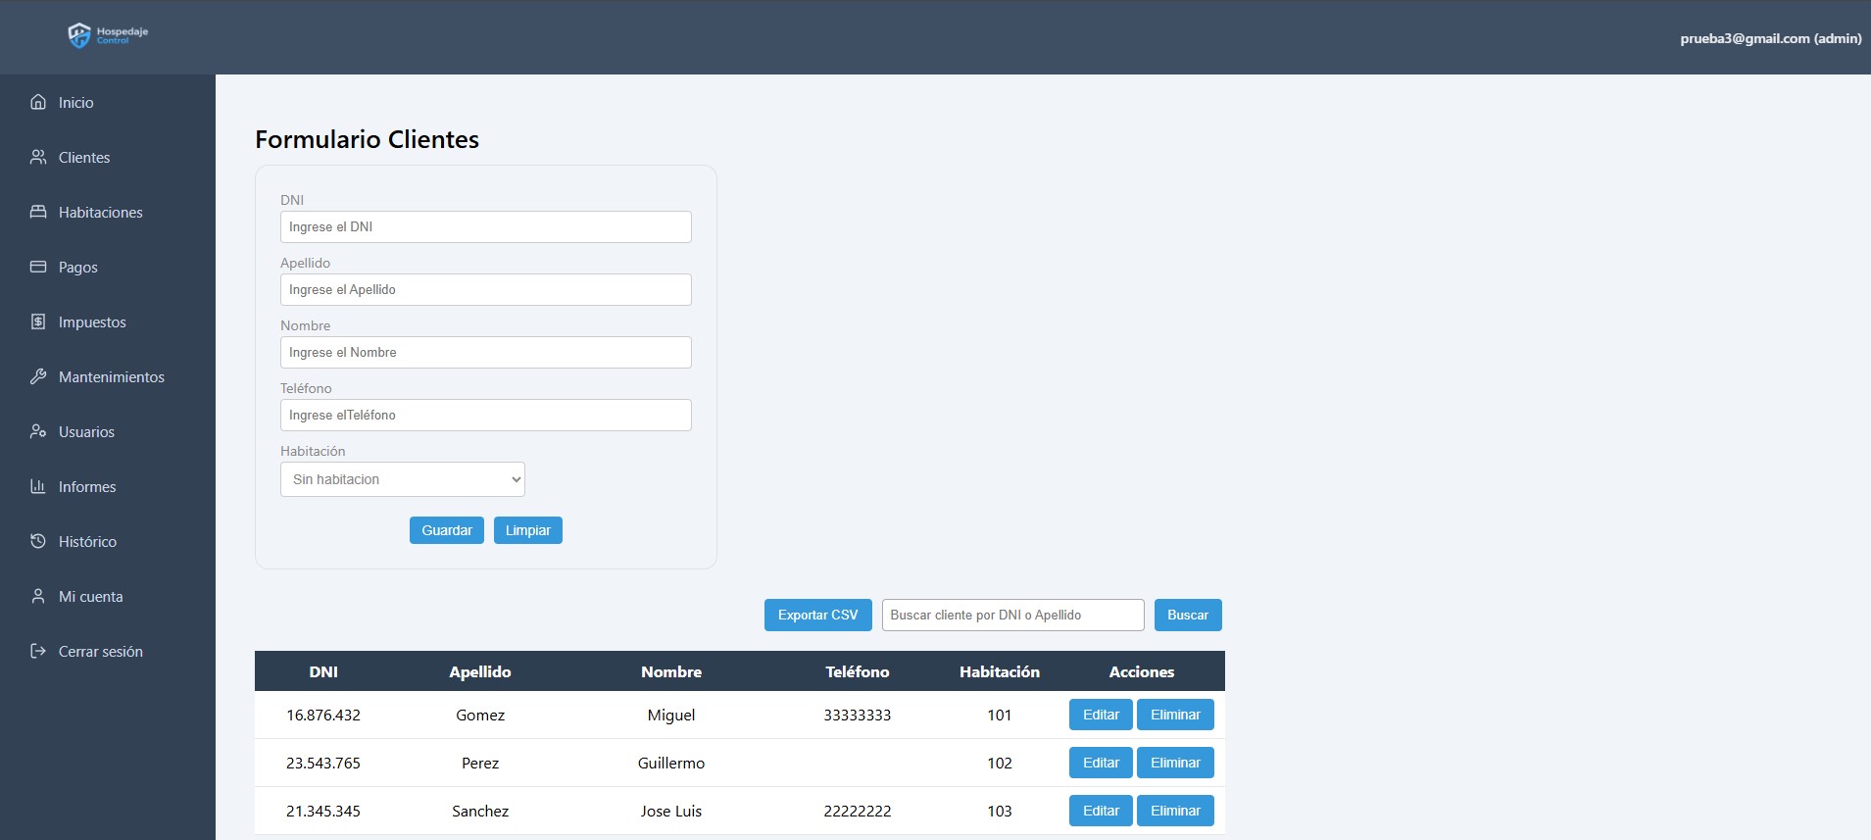This screenshot has height=840, width=1871.
Task: Edit the Gomez Miguel client row
Action: point(1100,715)
